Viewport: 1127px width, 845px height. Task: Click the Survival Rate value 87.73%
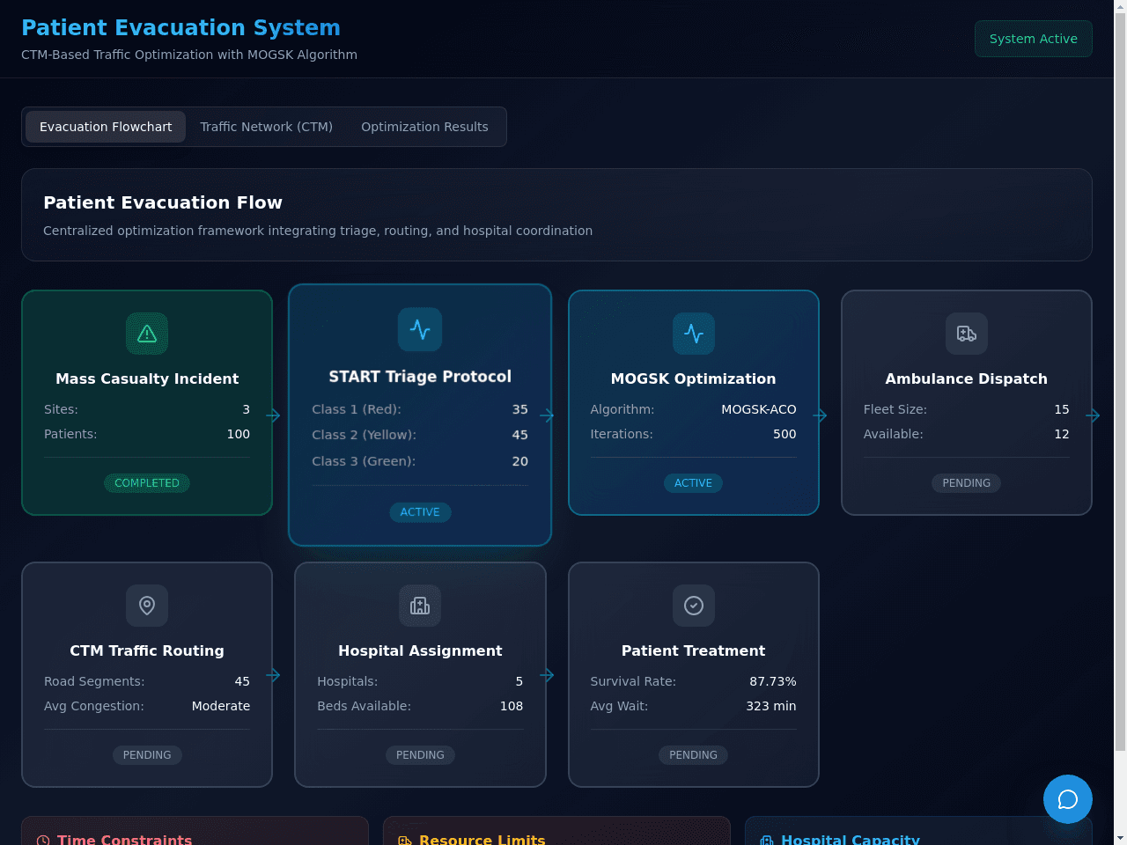[x=773, y=681]
